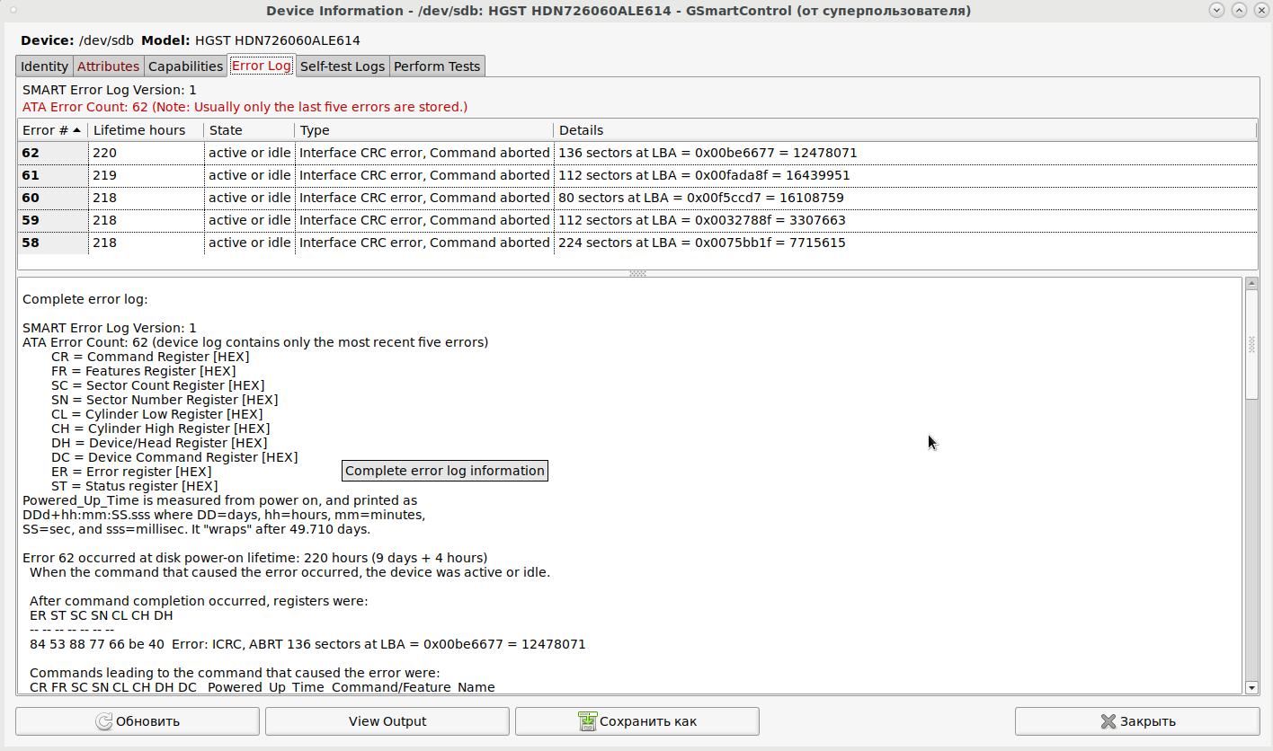Screen dimensions: 1273x751
Task: Switch to the Identity tab
Action: 44,66
